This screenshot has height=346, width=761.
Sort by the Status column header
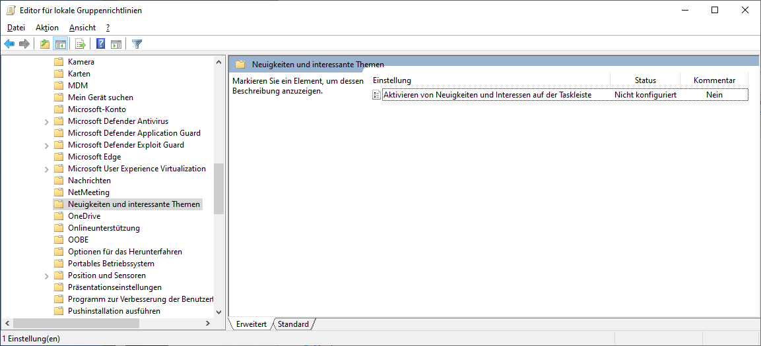point(645,80)
